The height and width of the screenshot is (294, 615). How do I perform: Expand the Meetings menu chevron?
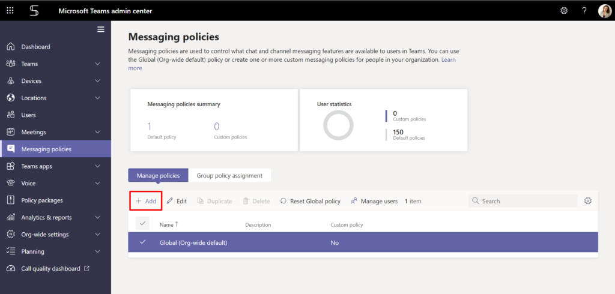click(98, 132)
